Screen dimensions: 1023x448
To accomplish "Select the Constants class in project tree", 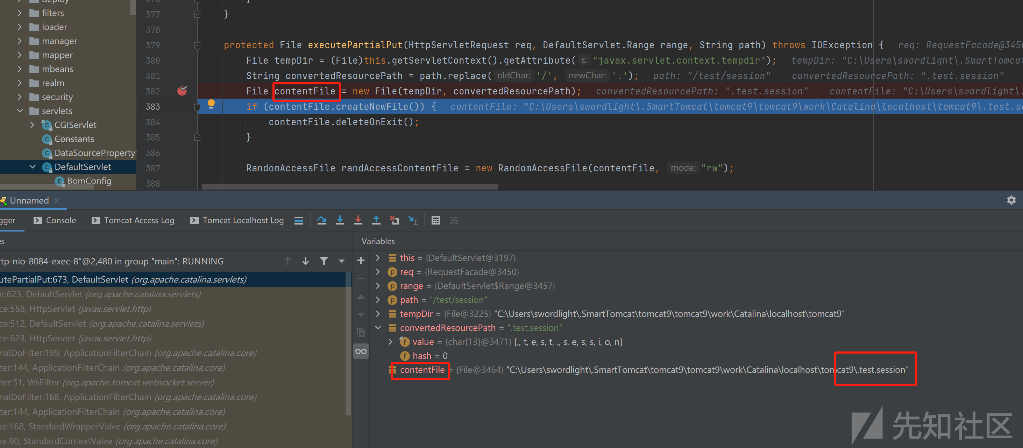I will pyautogui.click(x=74, y=139).
